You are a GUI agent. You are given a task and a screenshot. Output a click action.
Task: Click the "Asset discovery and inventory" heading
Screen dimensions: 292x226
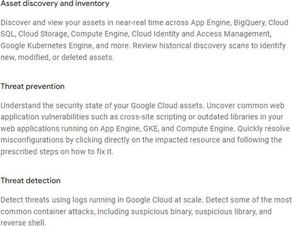55,4
